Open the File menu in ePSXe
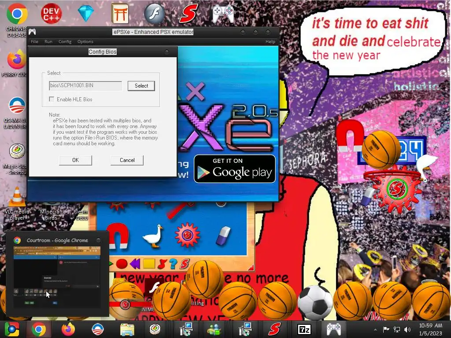 tap(34, 42)
